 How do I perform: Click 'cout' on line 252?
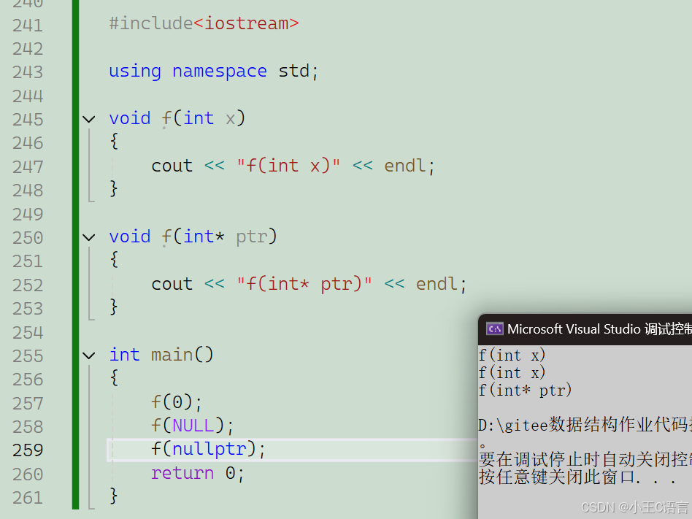(172, 284)
